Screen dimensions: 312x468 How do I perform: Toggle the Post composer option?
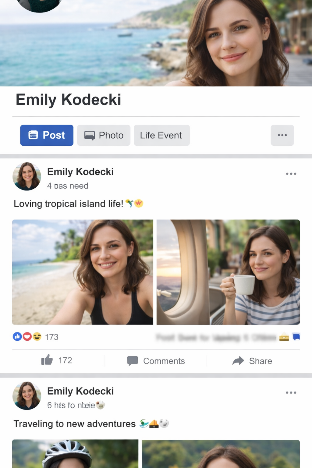pyautogui.click(x=46, y=135)
